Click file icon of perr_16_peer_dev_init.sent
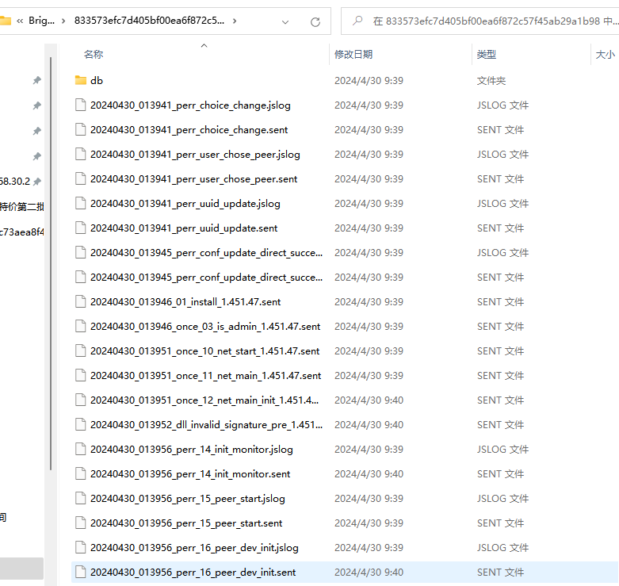 [81, 573]
